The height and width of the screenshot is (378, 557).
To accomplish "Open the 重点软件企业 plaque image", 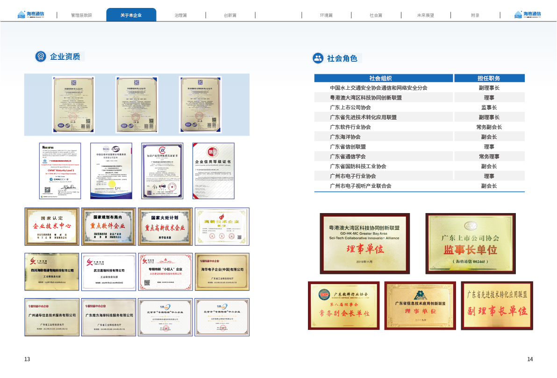I will point(109,227).
